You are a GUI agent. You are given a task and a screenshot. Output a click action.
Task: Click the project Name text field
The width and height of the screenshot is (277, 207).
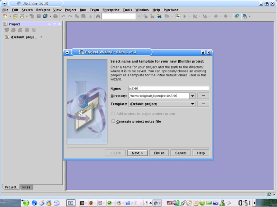coord(169,88)
